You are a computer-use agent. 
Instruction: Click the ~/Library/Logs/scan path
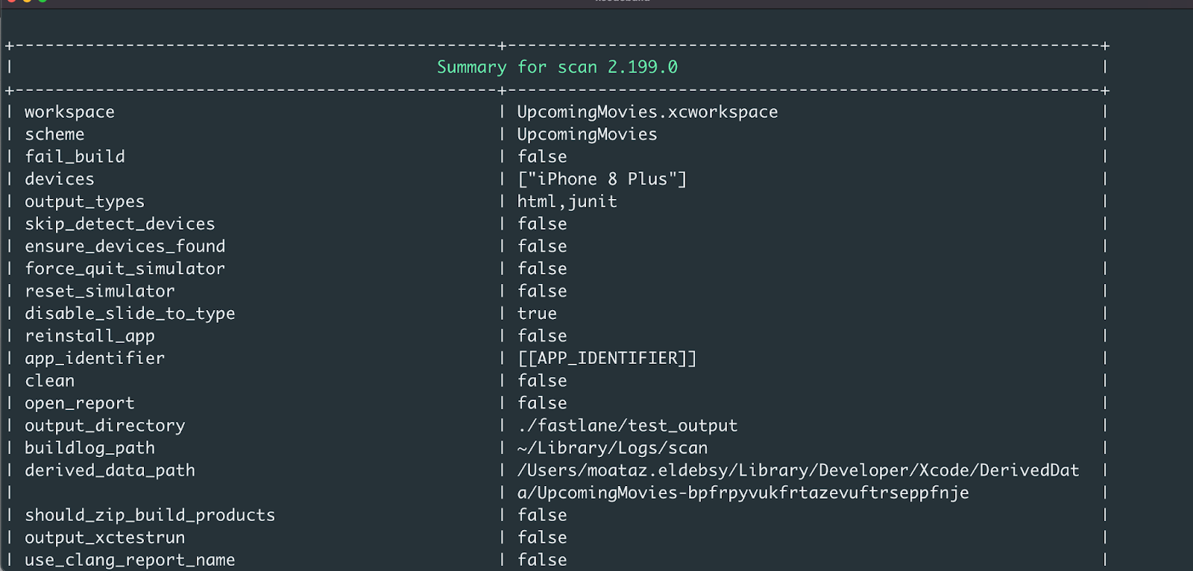(x=612, y=448)
